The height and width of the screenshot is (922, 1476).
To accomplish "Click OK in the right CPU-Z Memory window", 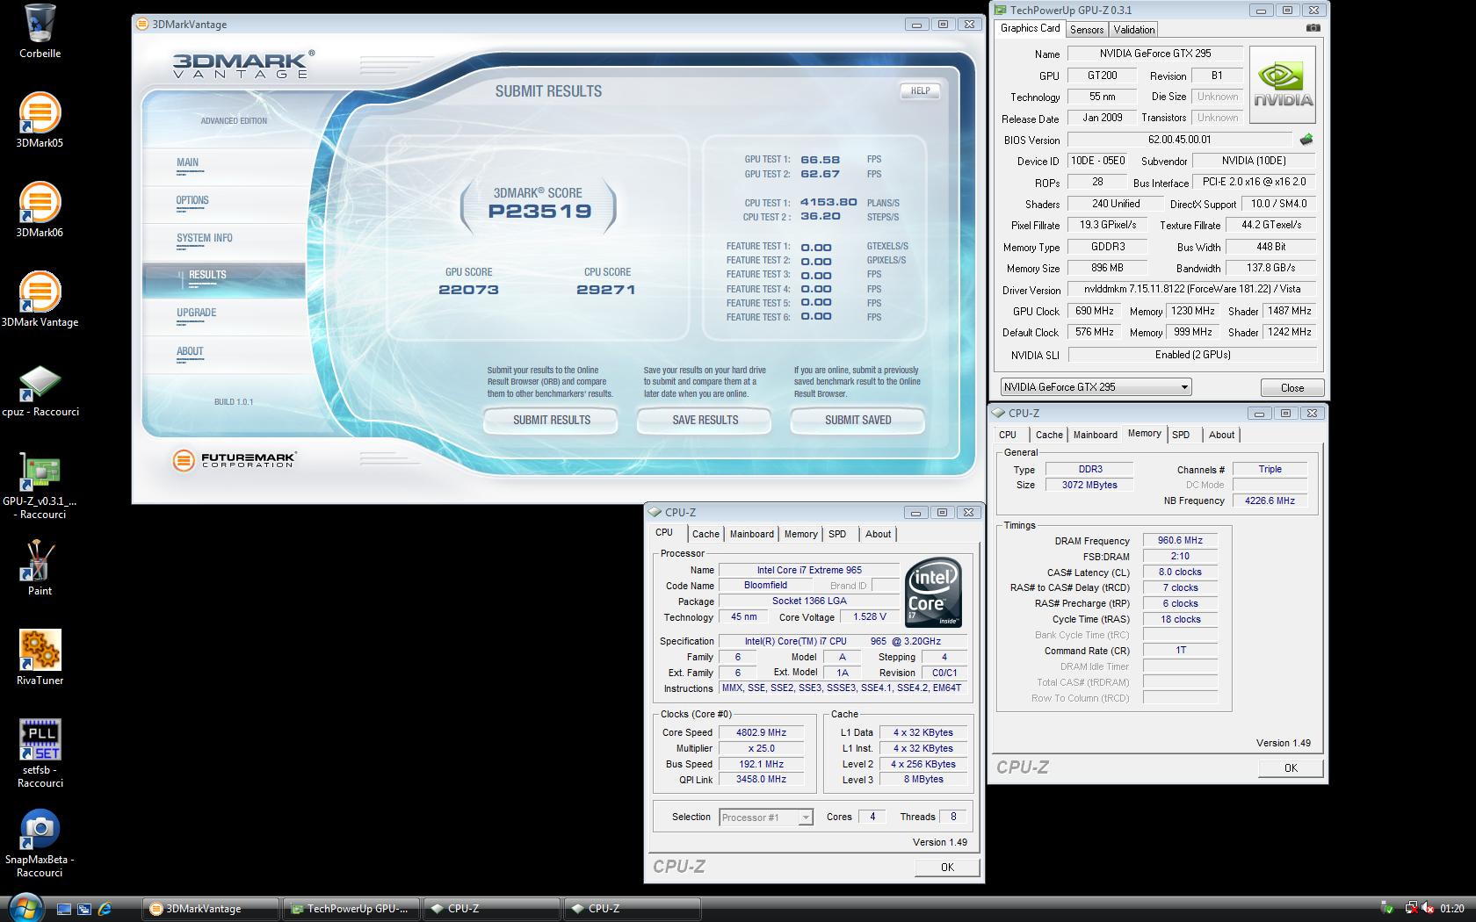I will [1290, 767].
